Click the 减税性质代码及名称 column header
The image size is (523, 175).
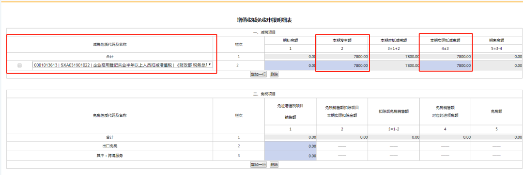click(x=109, y=44)
